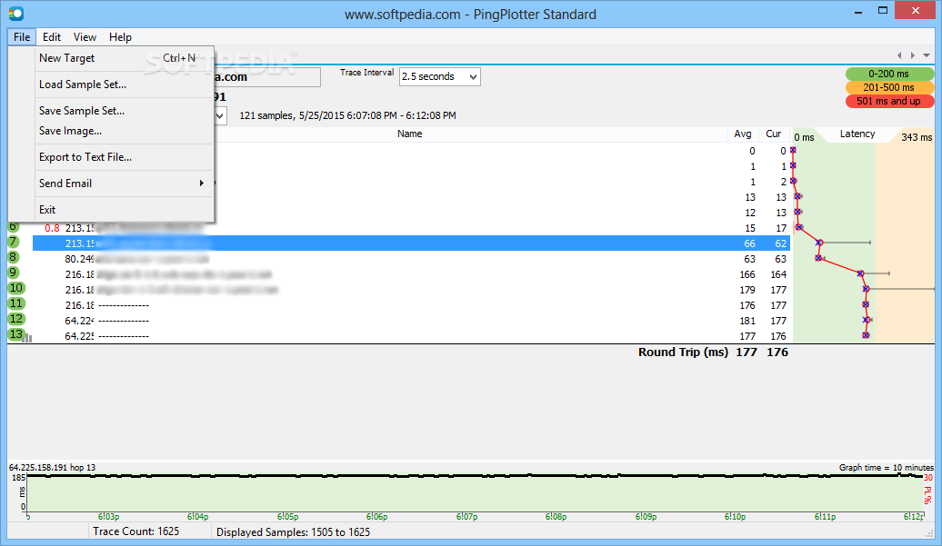Viewport: 942px width, 546px height.
Task: Click Displayed Samples 1505 to 1625 status
Action: click(x=293, y=532)
